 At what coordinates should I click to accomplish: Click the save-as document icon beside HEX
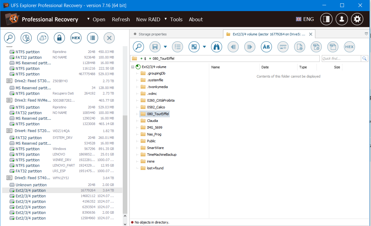click(333, 47)
